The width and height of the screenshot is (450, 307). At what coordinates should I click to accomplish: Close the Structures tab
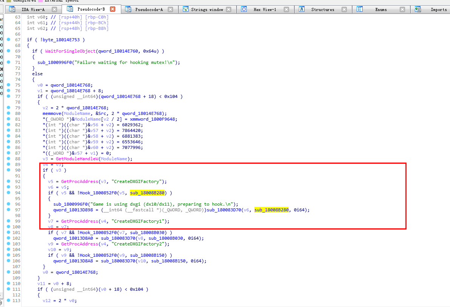[344, 9]
